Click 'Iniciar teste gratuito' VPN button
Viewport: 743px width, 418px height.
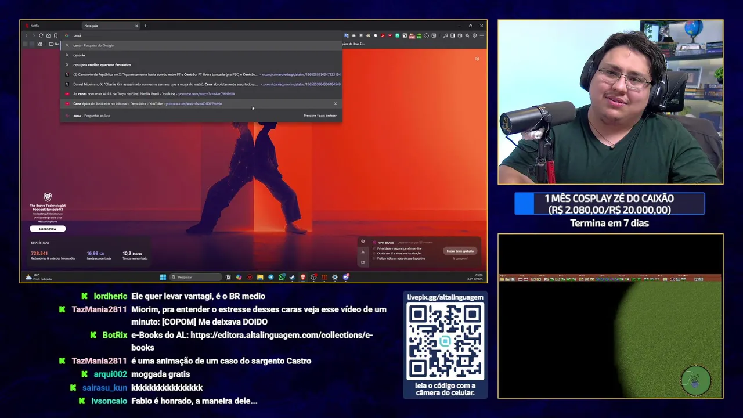tap(460, 251)
